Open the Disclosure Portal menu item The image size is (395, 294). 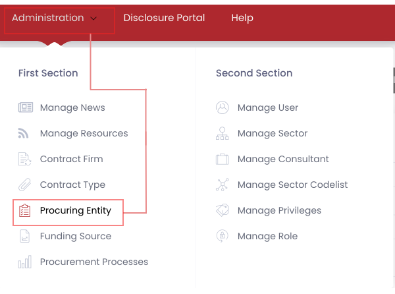pos(164,18)
